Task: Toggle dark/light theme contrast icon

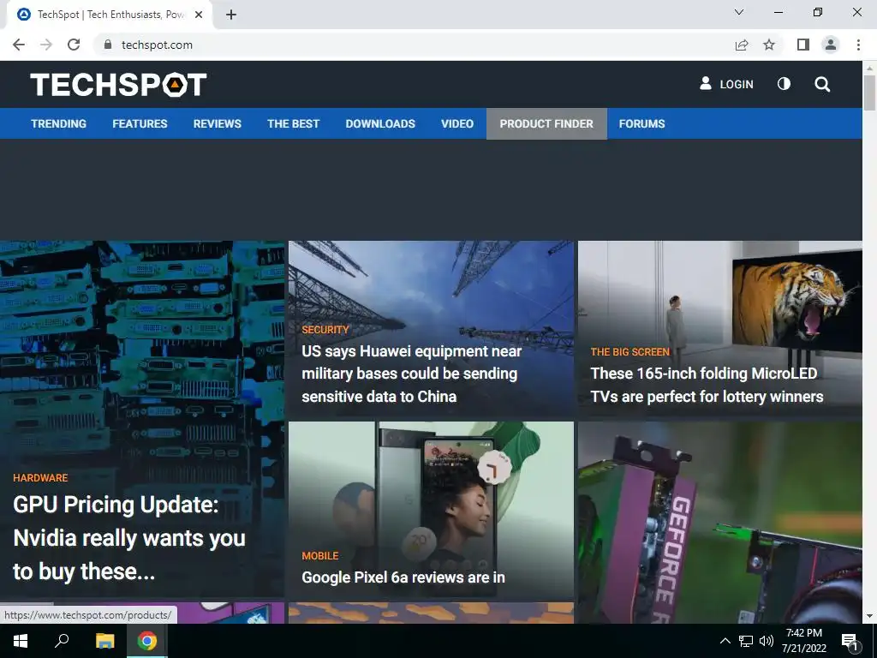Action: [785, 84]
